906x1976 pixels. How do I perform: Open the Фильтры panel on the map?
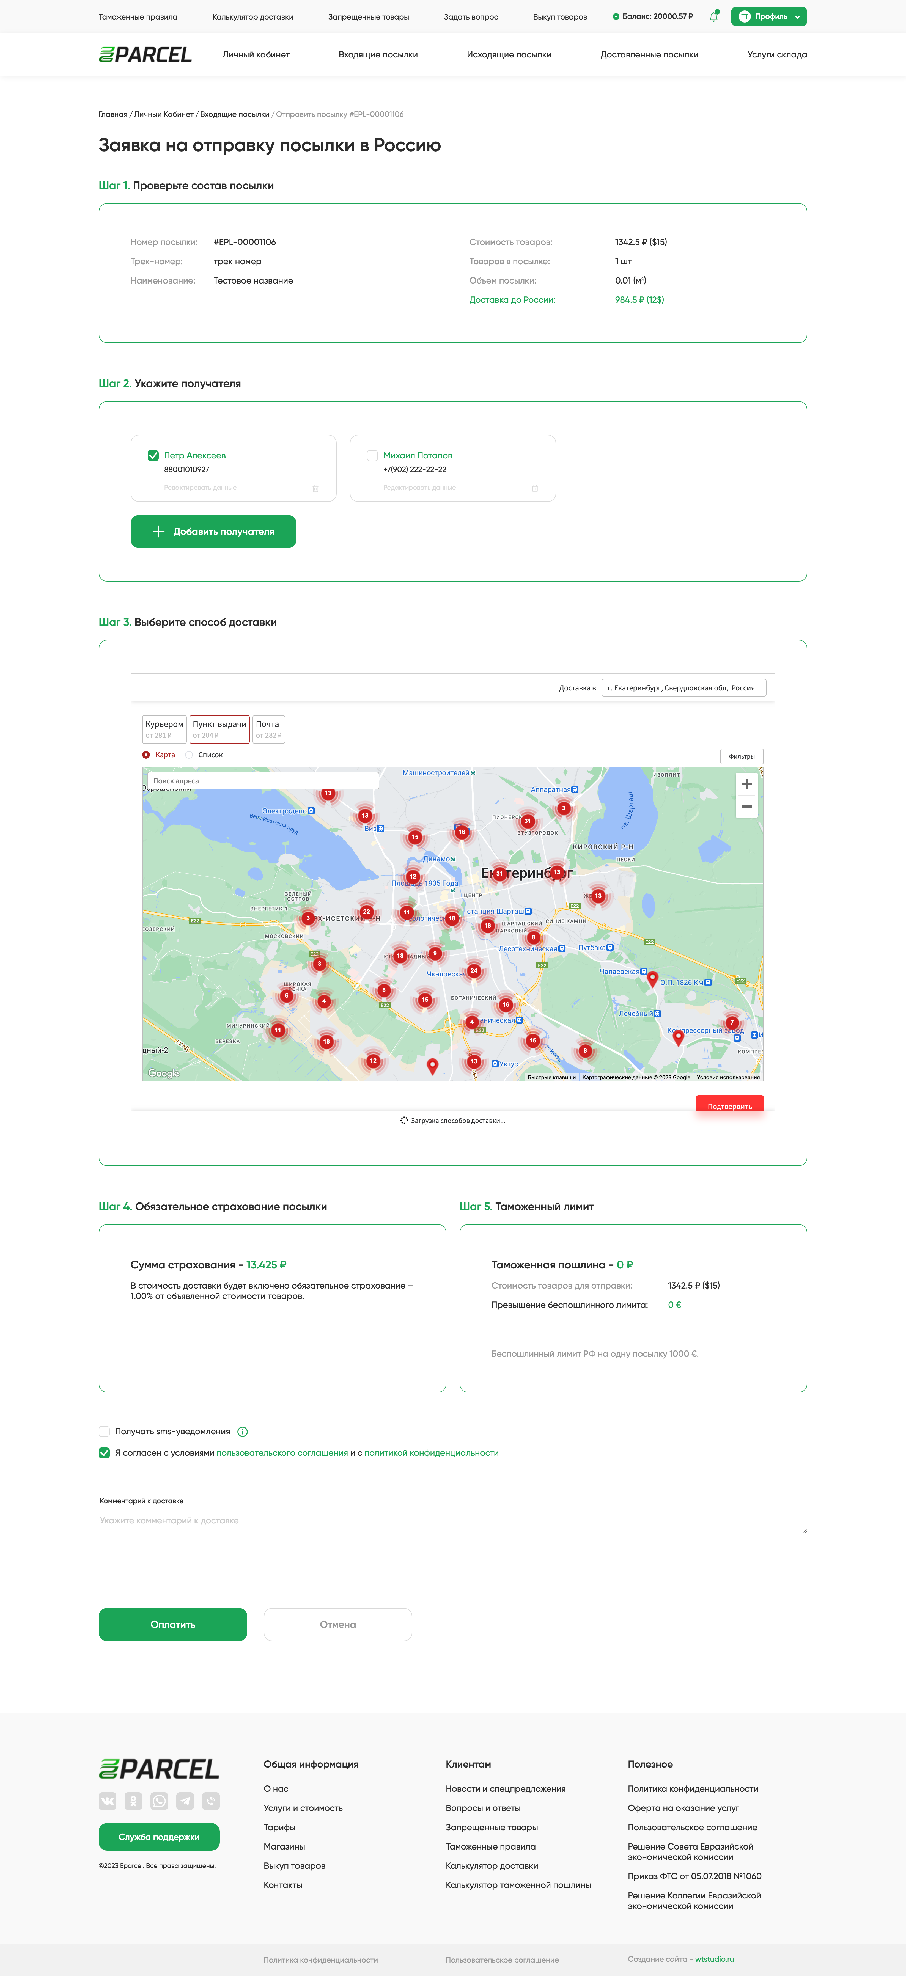pos(742,756)
